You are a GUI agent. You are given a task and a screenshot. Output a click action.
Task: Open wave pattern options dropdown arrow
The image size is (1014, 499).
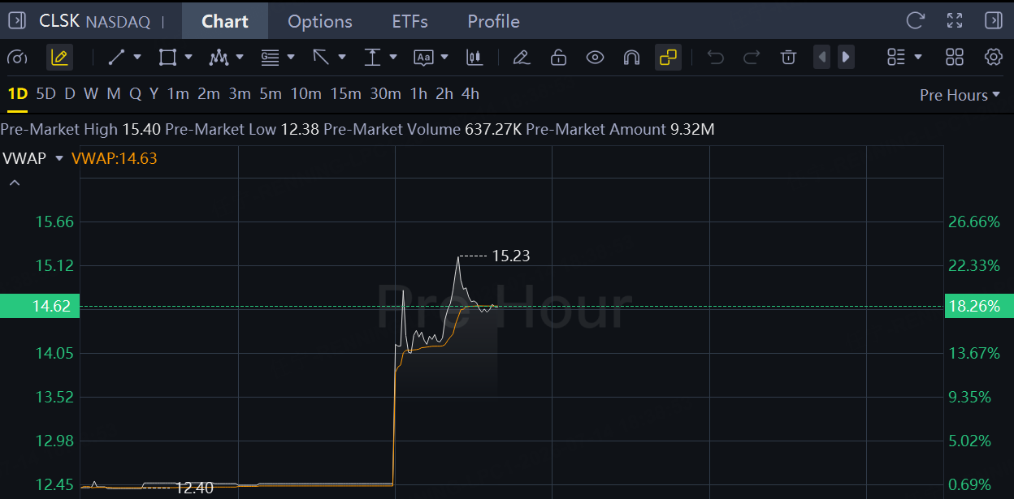tap(240, 58)
